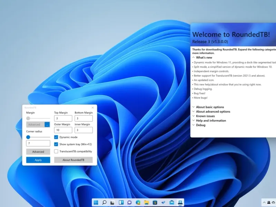Open Task View on taskbar
Viewport: 276px width, 207px height.
(x=112, y=203)
